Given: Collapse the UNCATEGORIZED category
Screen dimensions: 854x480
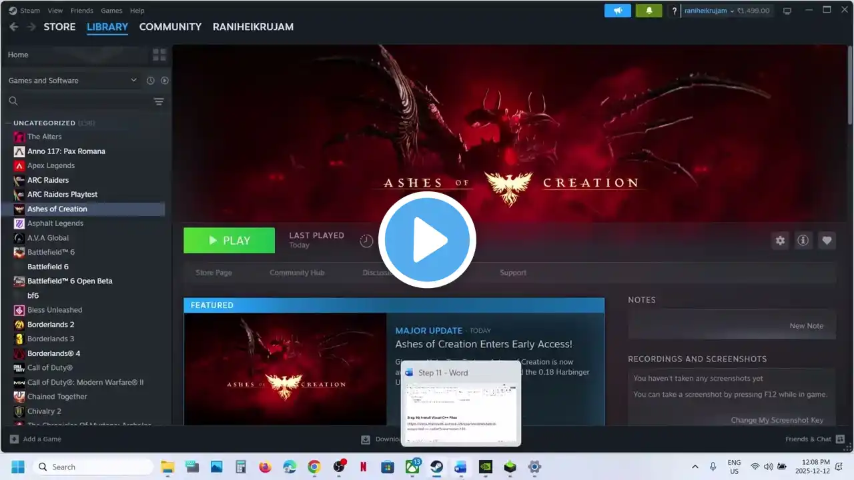Looking at the screenshot, I should pos(44,123).
